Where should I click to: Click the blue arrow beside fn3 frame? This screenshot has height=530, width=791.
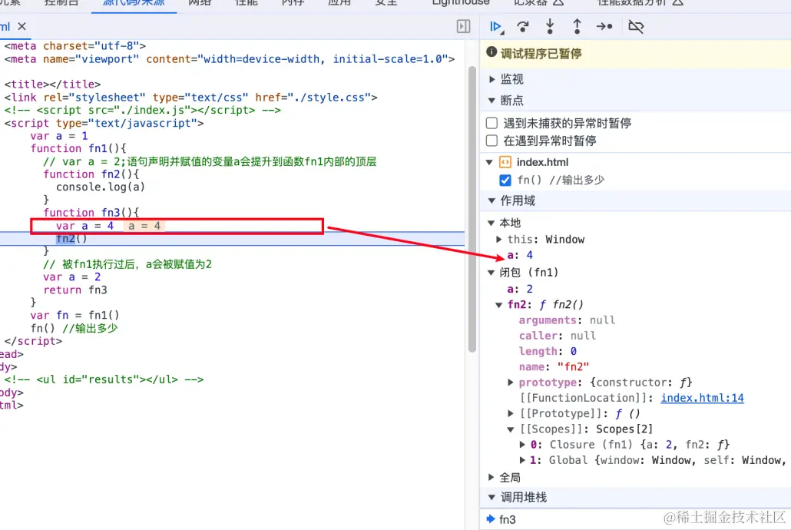[x=490, y=518]
